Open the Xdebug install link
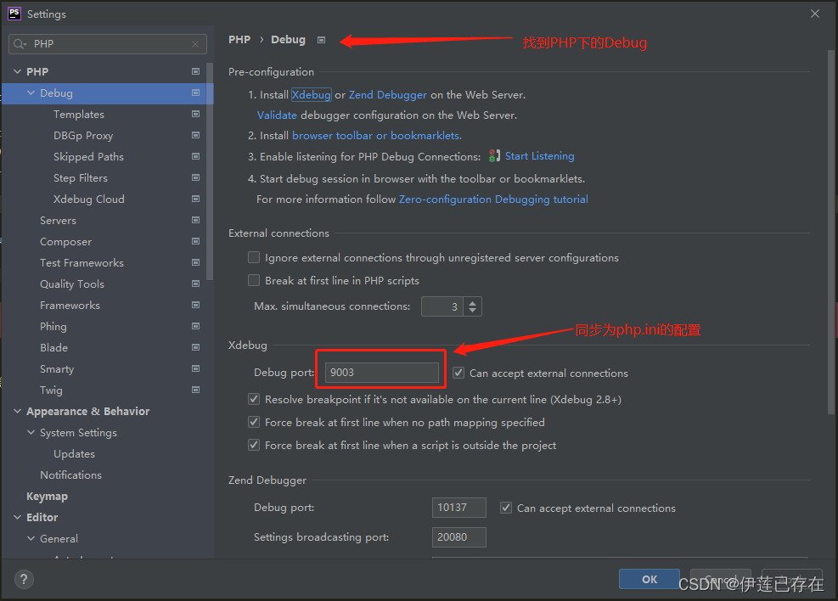The image size is (838, 601). coord(311,94)
